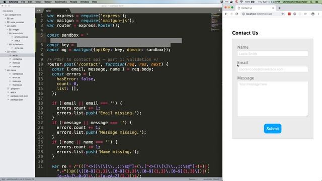Open site.js in sidebar

click(x=17, y=41)
